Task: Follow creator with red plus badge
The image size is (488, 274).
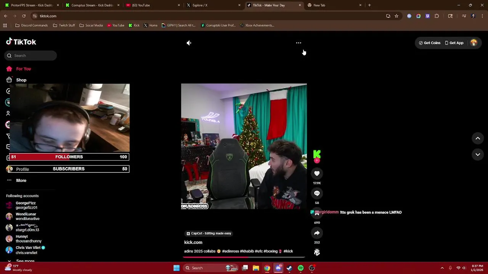Action: 317,161
